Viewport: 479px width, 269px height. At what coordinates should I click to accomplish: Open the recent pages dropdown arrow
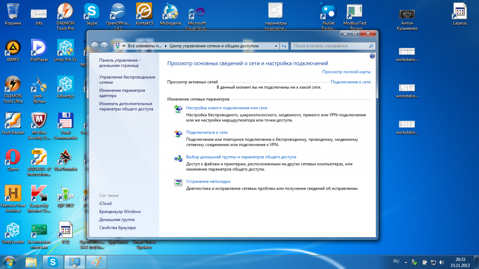[111, 46]
